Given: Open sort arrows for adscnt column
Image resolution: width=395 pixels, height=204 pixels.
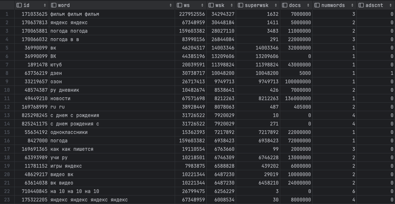Looking at the screenshot, I should click(x=391, y=5).
